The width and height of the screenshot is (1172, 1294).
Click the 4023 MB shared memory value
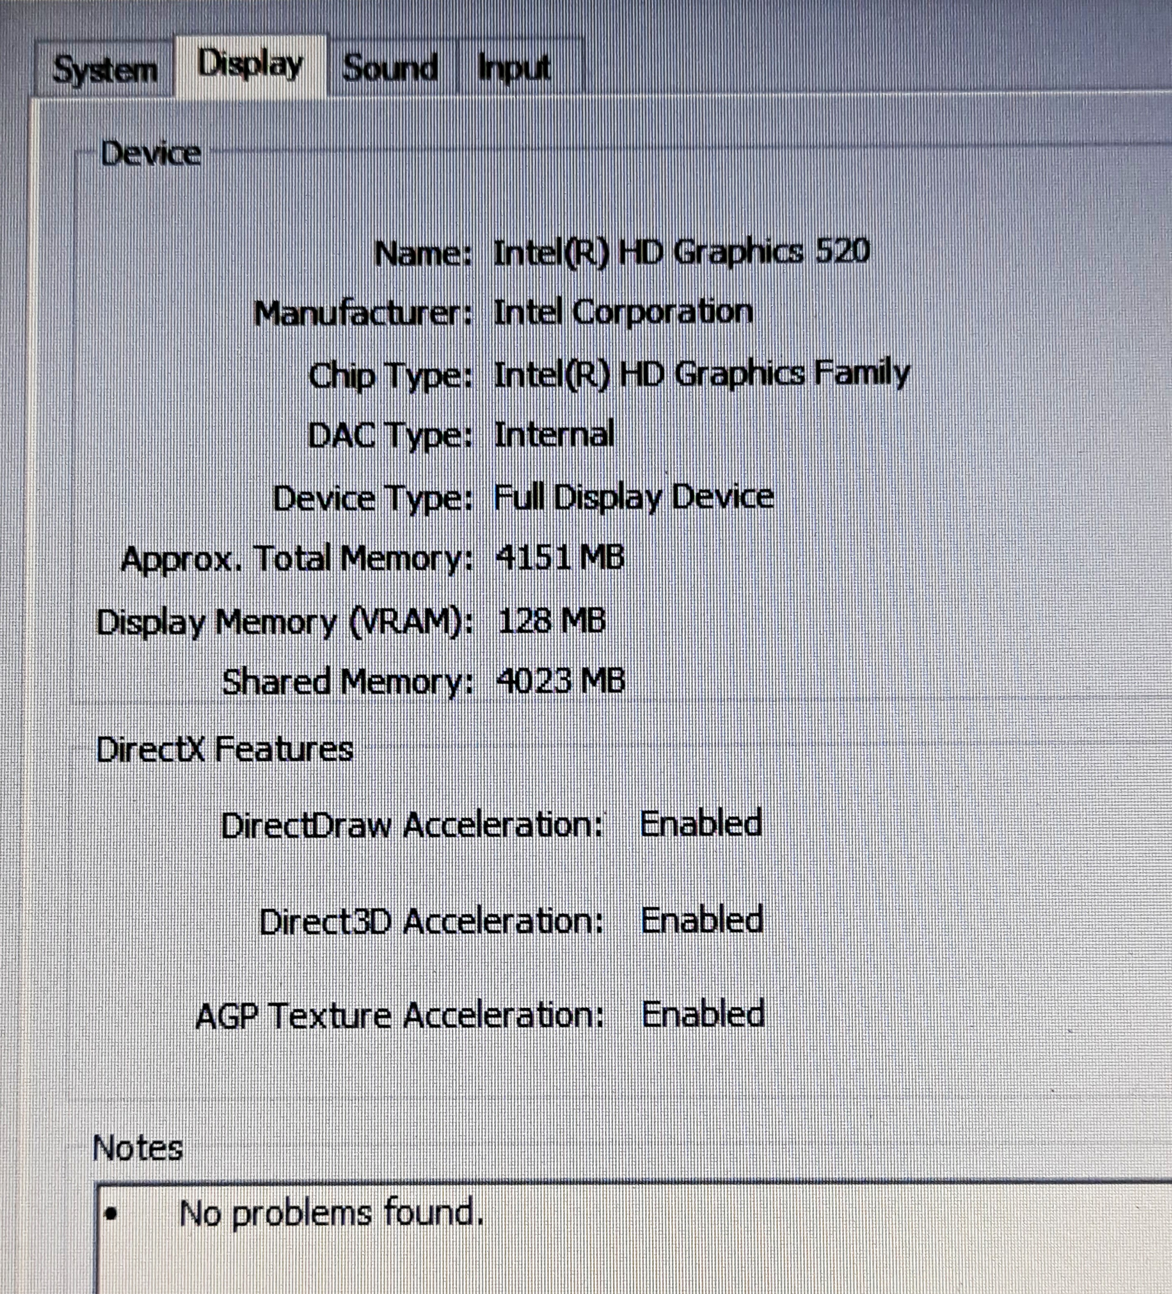coord(561,680)
